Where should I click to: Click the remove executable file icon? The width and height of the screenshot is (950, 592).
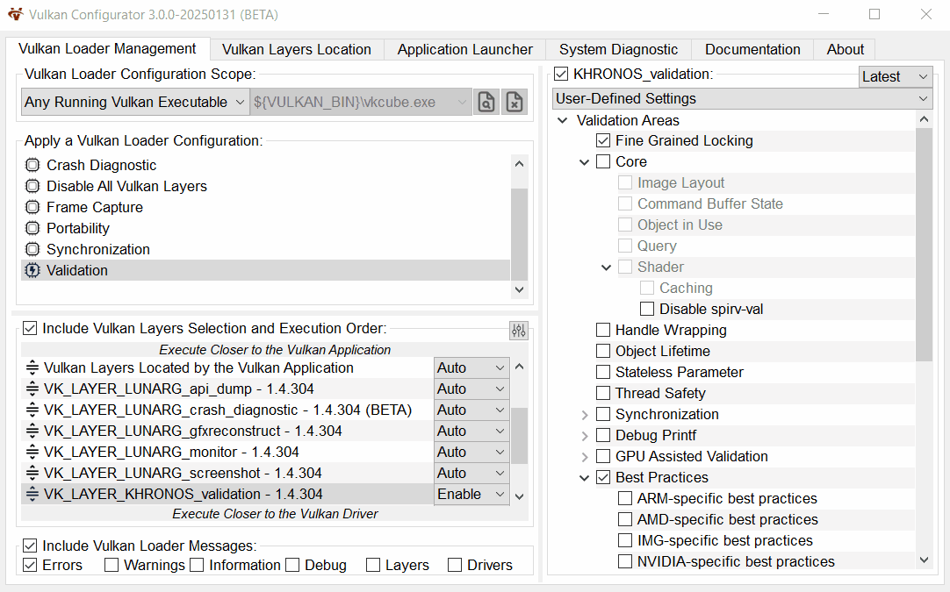click(x=515, y=102)
